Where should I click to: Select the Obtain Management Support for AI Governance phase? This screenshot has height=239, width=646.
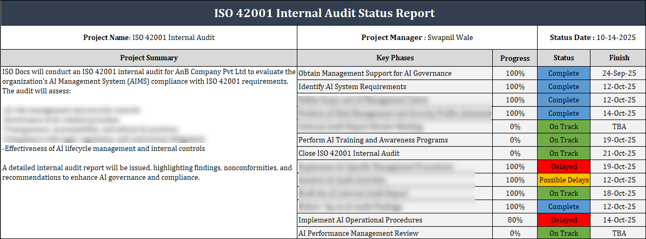(x=375, y=73)
